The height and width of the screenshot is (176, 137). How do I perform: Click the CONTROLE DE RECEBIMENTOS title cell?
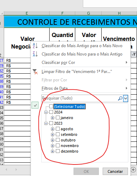pos(70,22)
